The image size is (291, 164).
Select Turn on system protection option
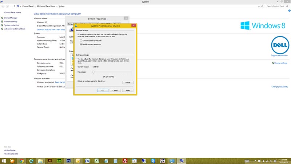91,40
